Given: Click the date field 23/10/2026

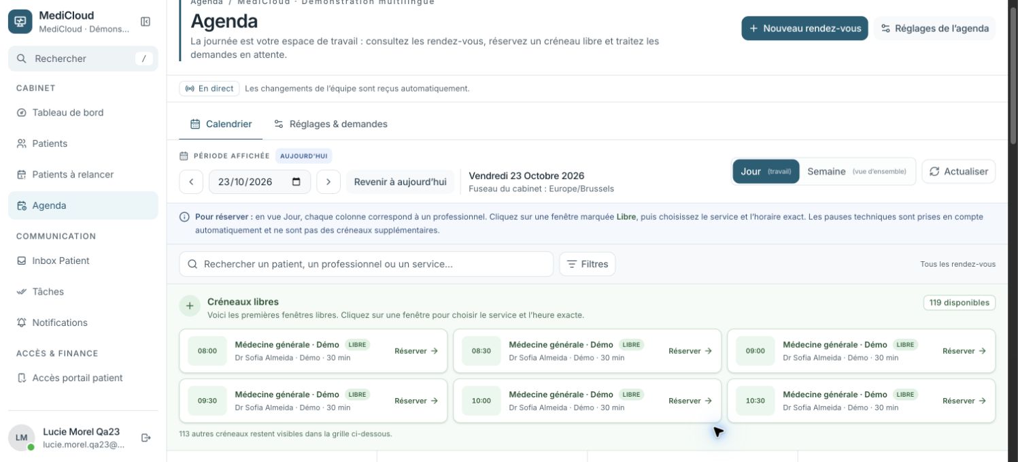Looking at the screenshot, I should click(x=259, y=182).
